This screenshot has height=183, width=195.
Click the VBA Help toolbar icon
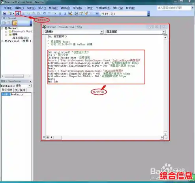tap(97, 13)
